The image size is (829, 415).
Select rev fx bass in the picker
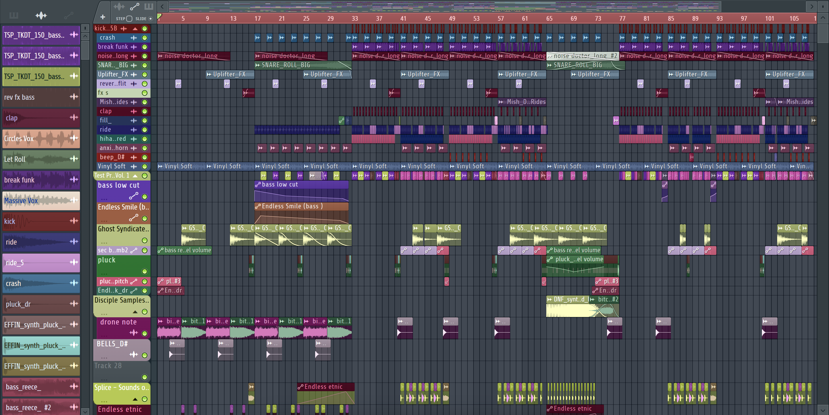pyautogui.click(x=41, y=97)
